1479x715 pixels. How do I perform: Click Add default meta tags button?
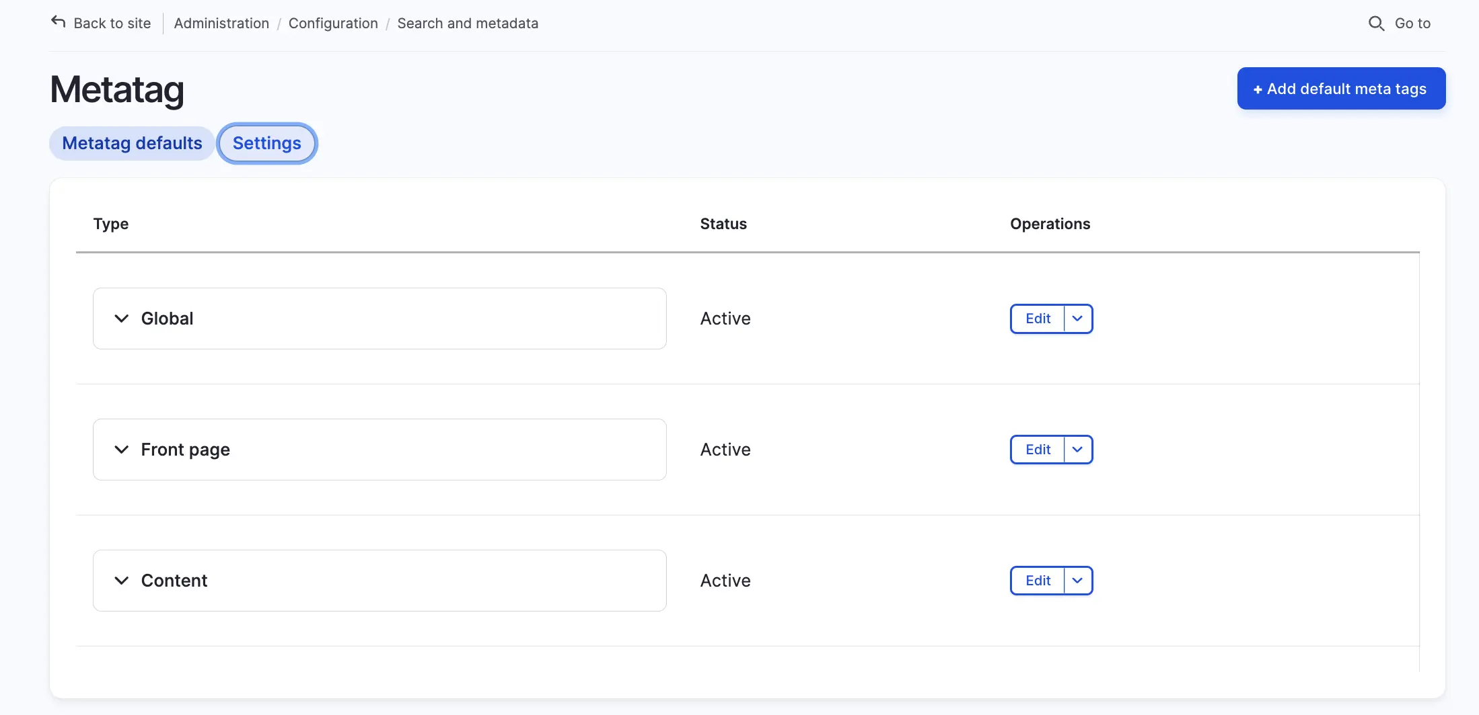(x=1340, y=89)
